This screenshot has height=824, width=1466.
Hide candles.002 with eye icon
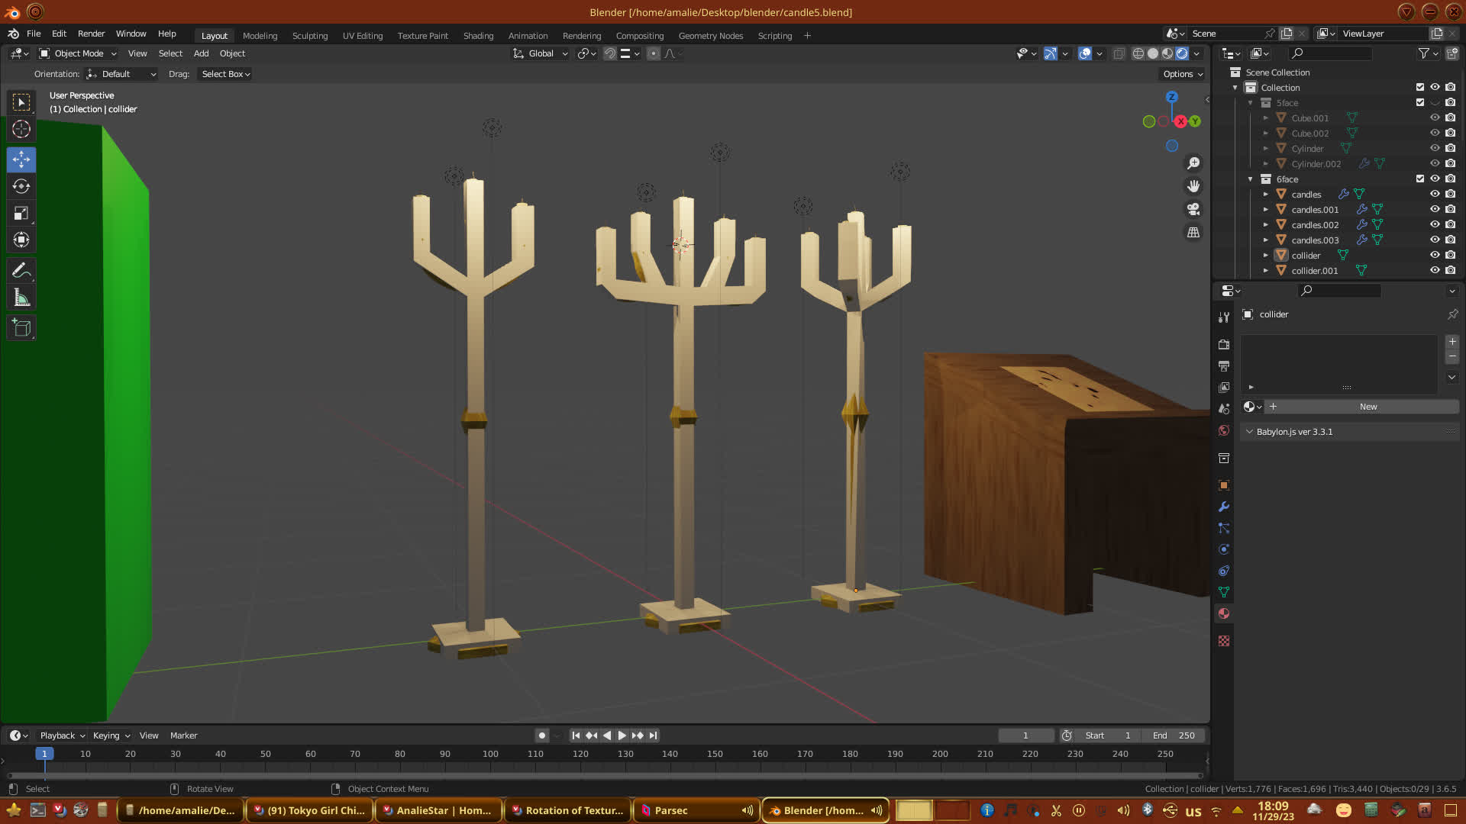pos(1435,224)
